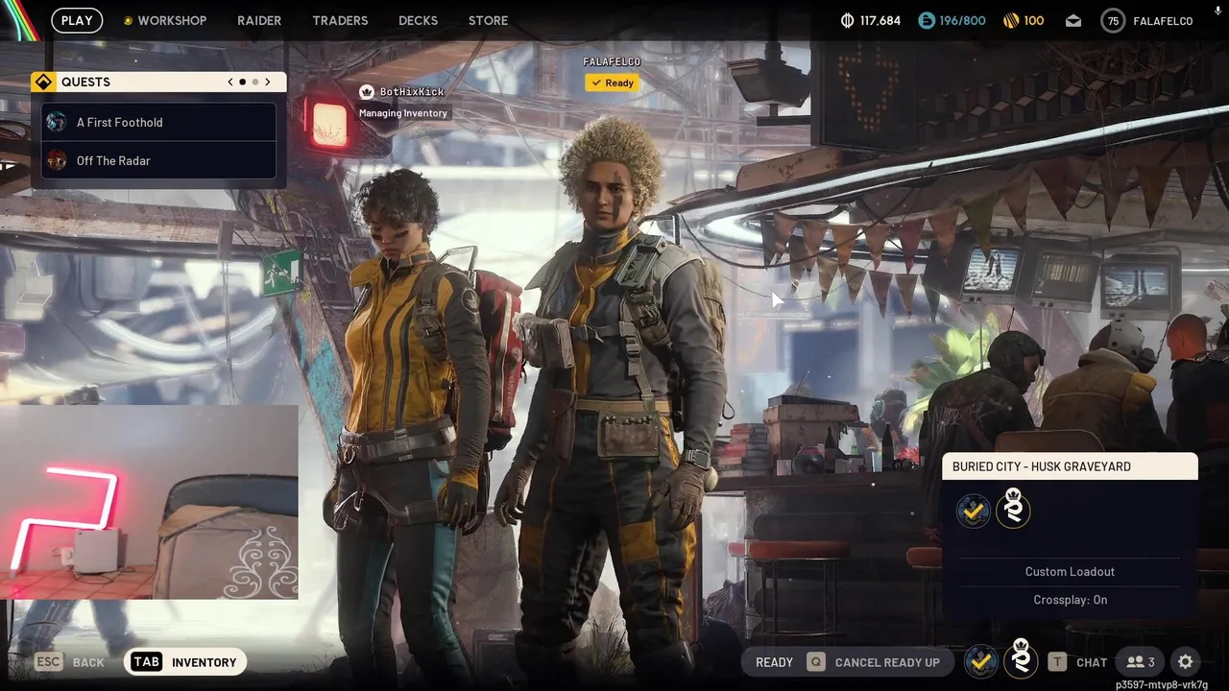Viewport: 1229px width, 691px height.
Task: Click the Managing Inventory status label
Action: coord(403,113)
